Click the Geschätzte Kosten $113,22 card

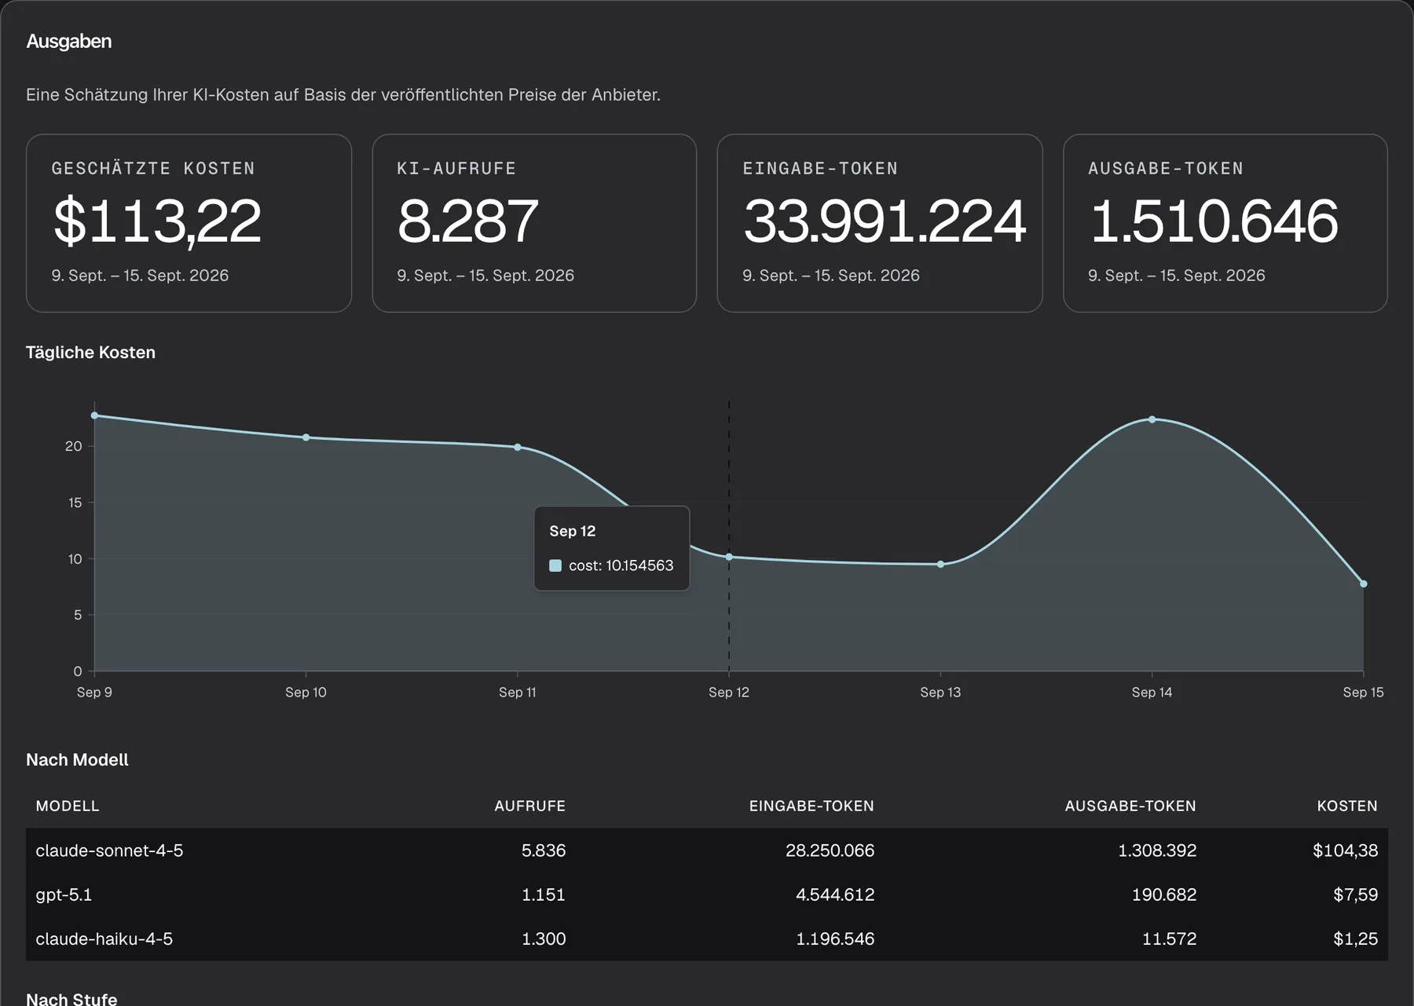pos(189,223)
